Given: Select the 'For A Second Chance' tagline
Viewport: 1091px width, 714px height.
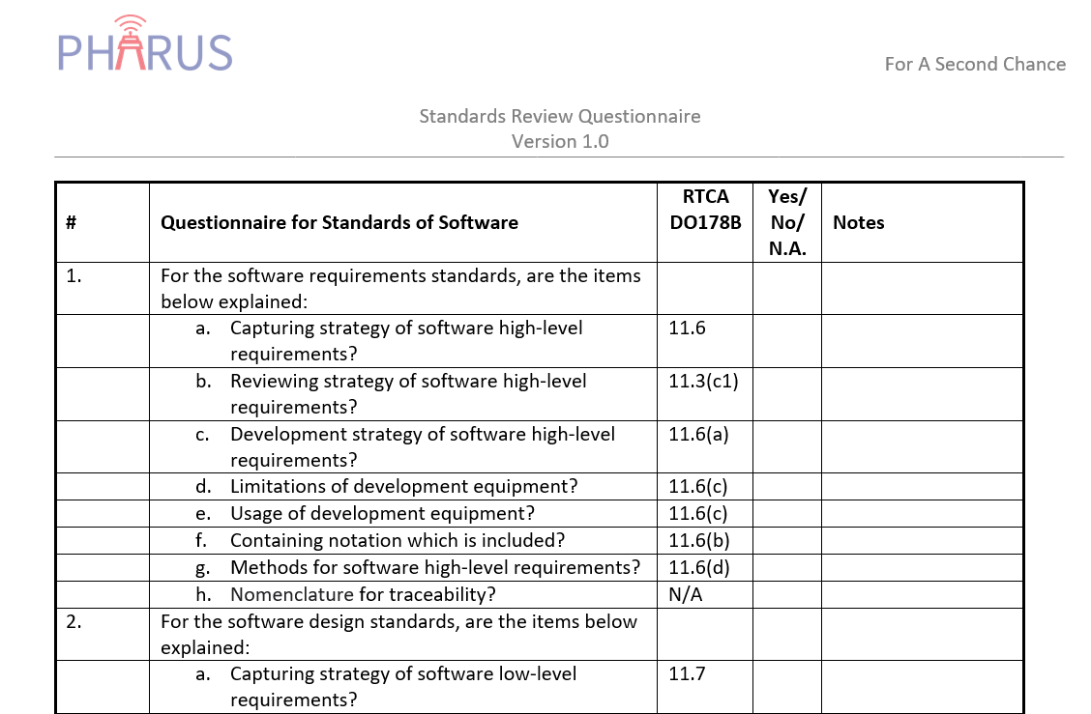Looking at the screenshot, I should tap(974, 65).
